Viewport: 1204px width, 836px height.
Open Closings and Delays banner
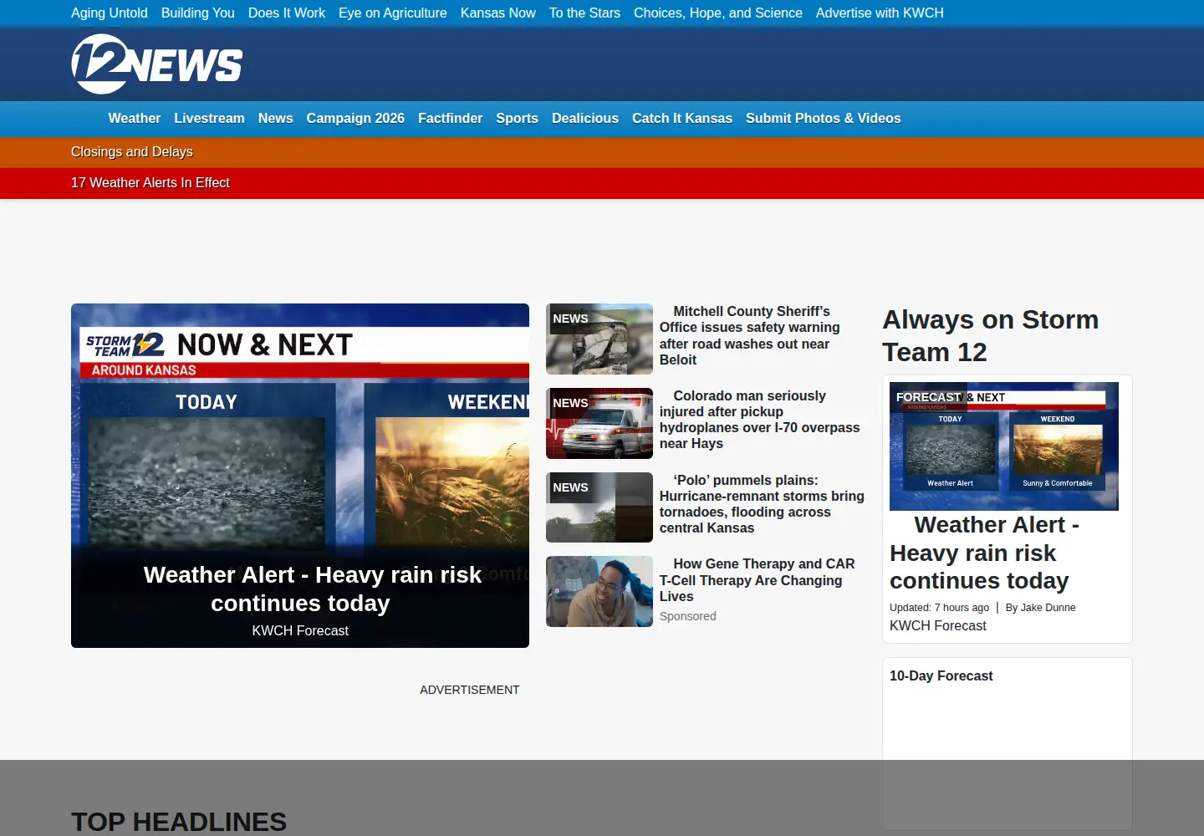(132, 152)
